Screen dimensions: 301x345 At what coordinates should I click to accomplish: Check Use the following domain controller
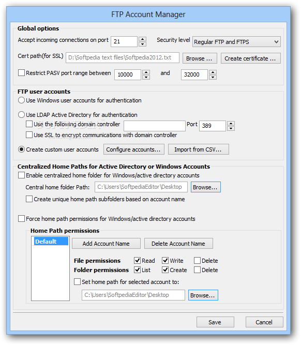coord(29,124)
